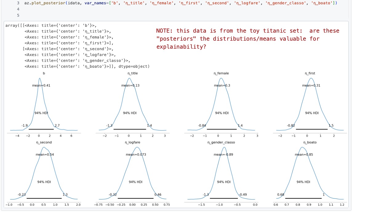Click the black HDI bar in the η_boato plot
The image size is (369, 217).
point(303,199)
